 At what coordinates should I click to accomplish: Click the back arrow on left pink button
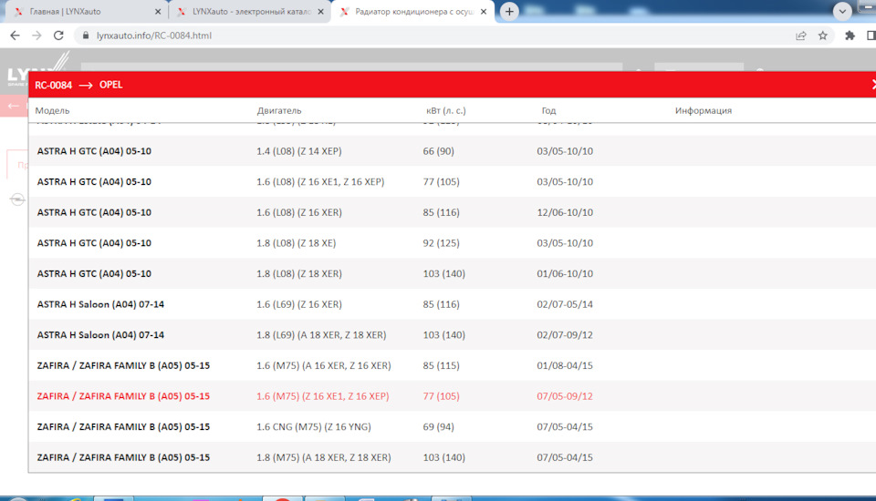(14, 106)
